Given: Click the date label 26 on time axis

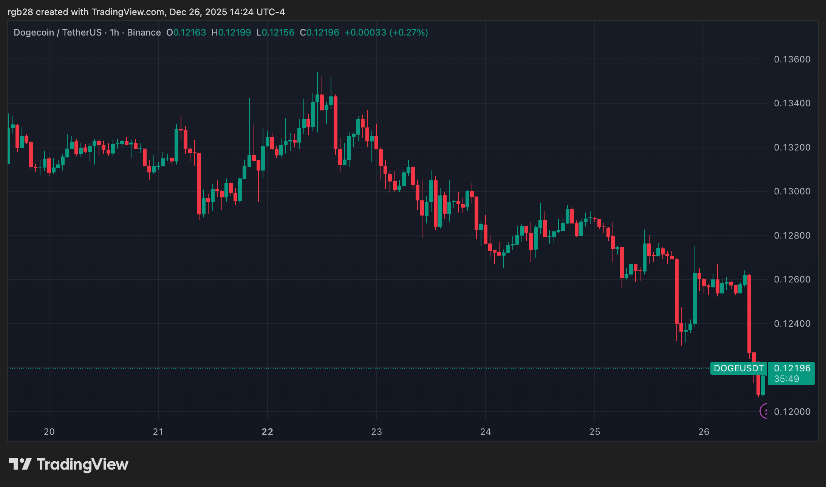Looking at the screenshot, I should tap(704, 431).
